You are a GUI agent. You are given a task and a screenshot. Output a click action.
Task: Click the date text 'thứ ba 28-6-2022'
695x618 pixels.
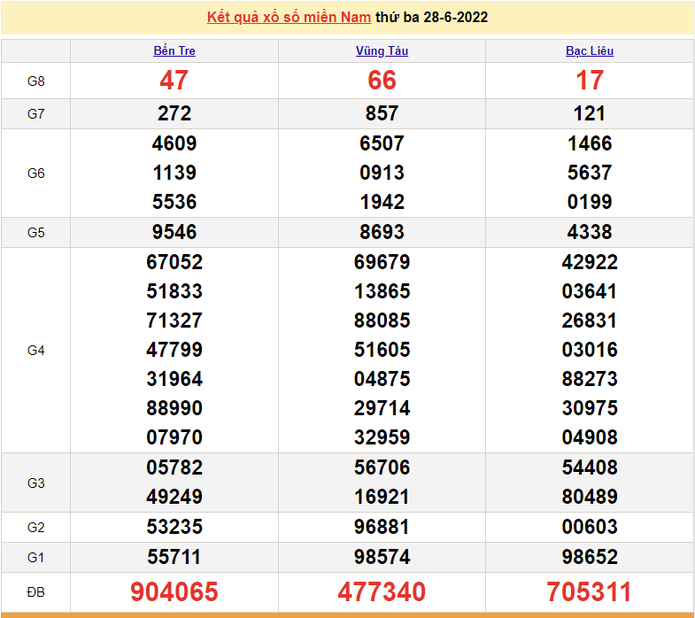click(x=431, y=18)
